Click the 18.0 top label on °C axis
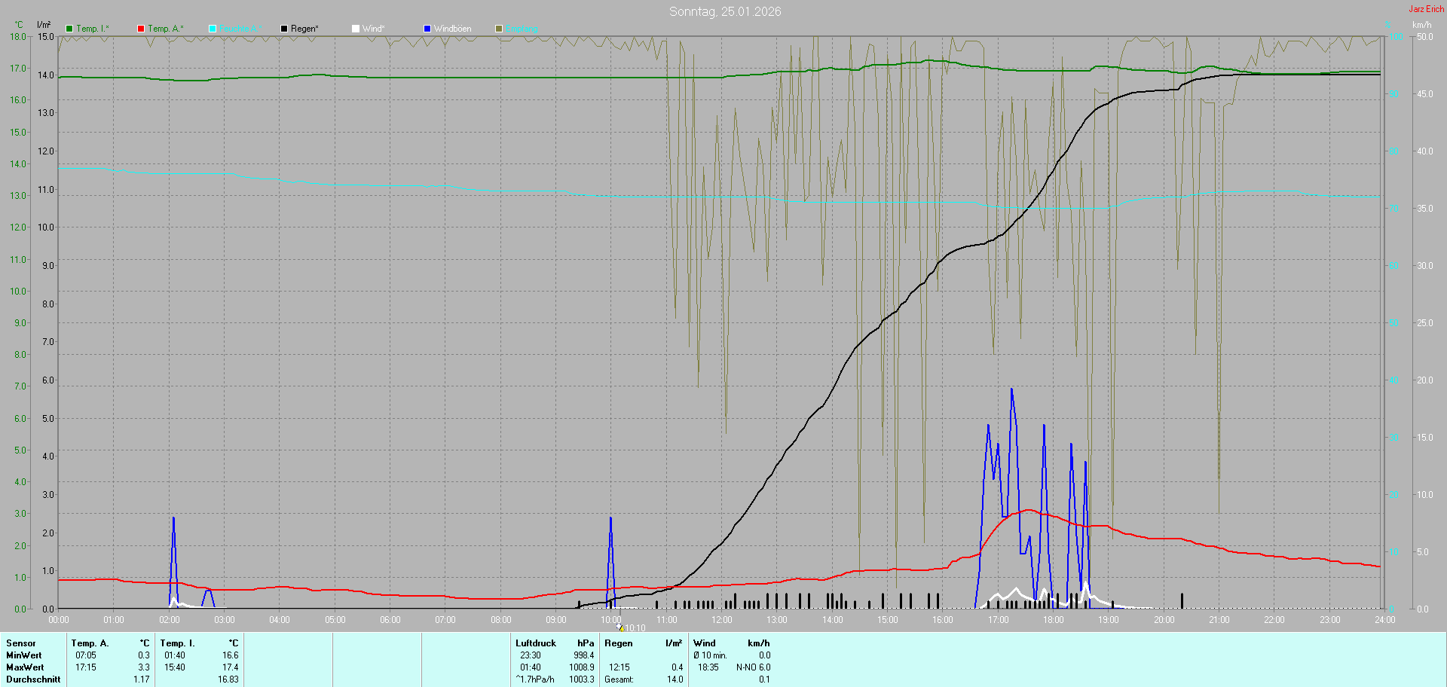The height and width of the screenshot is (687, 1447). [17, 36]
